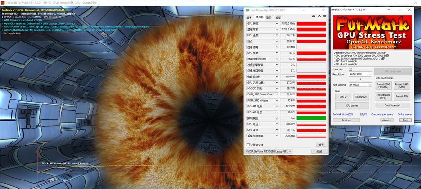The height and width of the screenshot is (189, 421).
Task: Switch to the 显卡 tab in GPU-Z
Action: [249, 17]
